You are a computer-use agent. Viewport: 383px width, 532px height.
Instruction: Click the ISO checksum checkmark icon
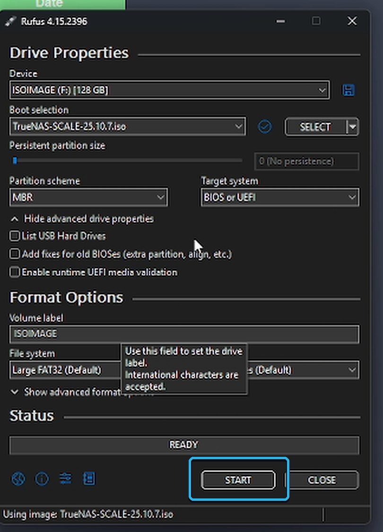[x=265, y=127]
